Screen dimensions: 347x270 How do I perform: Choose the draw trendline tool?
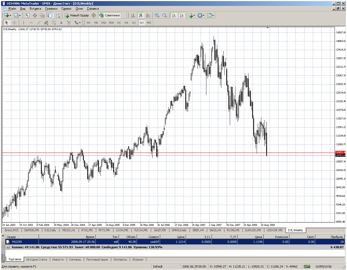tap(39, 23)
